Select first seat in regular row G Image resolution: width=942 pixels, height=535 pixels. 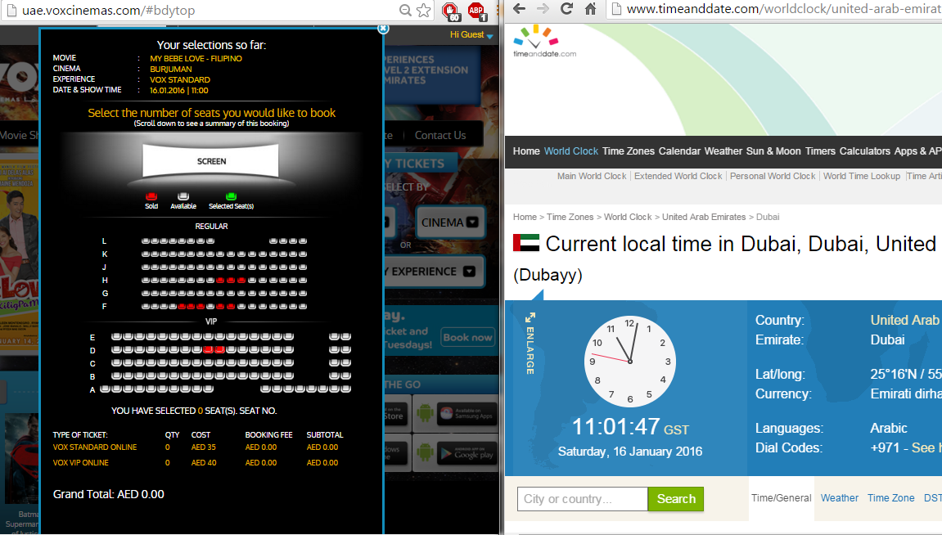[x=146, y=294]
